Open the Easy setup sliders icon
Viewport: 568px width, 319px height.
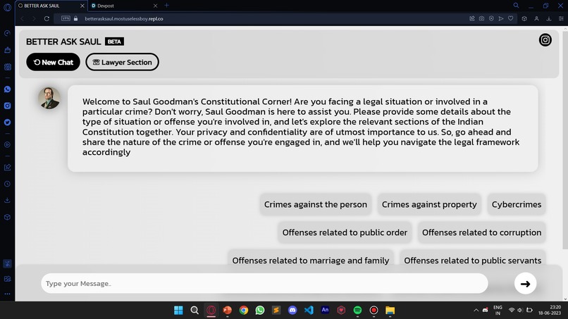pos(561,18)
